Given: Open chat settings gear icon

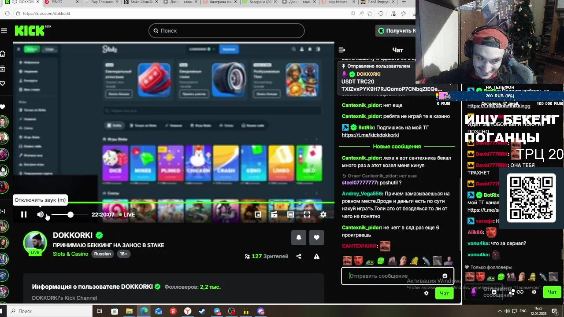Looking at the screenshot, I should coord(426,293).
